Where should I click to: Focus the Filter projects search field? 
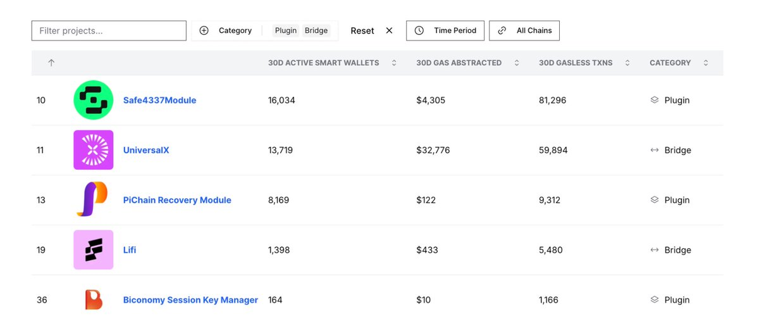[109, 30]
